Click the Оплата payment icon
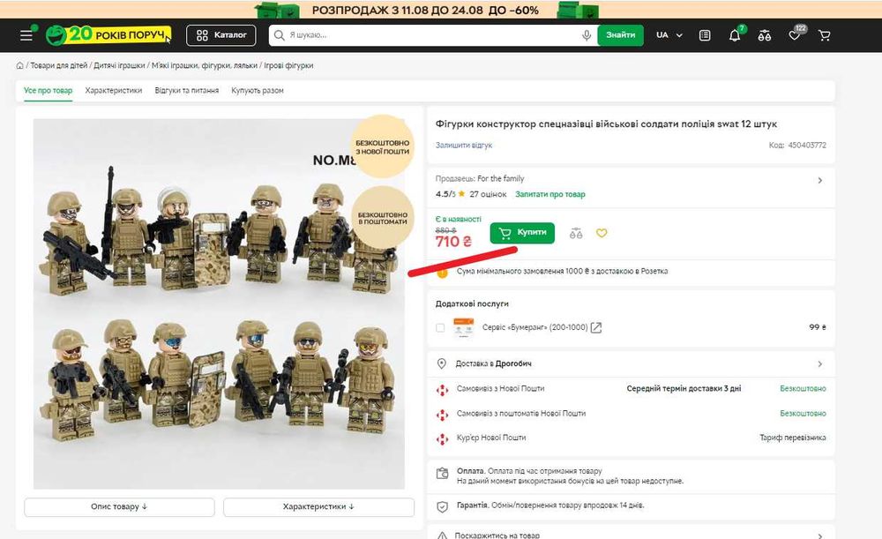This screenshot has width=882, height=539. [x=443, y=473]
